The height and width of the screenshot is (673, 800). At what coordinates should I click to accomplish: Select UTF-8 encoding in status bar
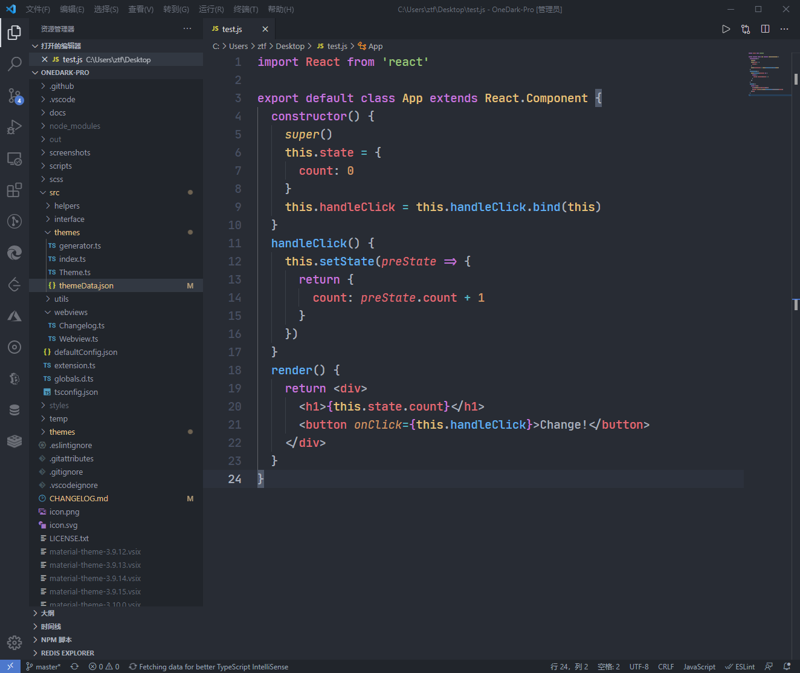pyautogui.click(x=639, y=666)
